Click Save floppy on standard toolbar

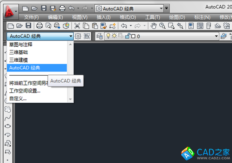[x=28, y=26]
